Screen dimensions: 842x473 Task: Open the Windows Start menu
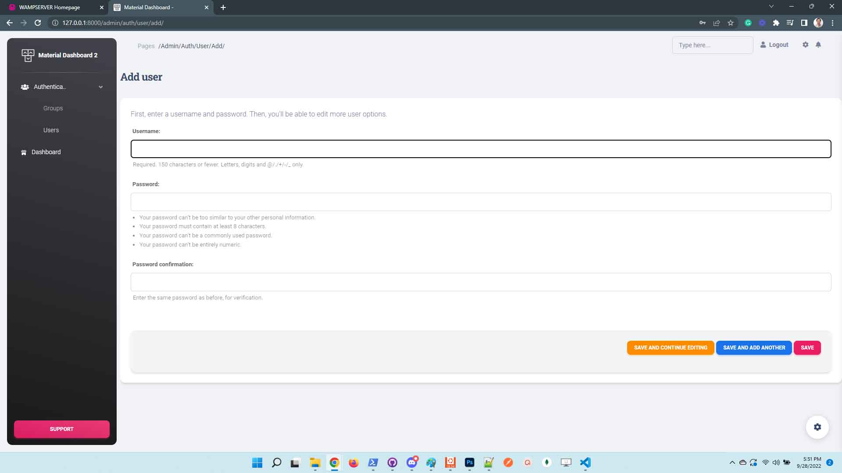tap(257, 462)
